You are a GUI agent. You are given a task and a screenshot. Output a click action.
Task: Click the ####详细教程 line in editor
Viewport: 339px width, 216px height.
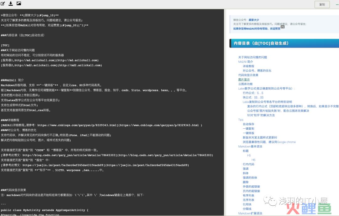10,120
